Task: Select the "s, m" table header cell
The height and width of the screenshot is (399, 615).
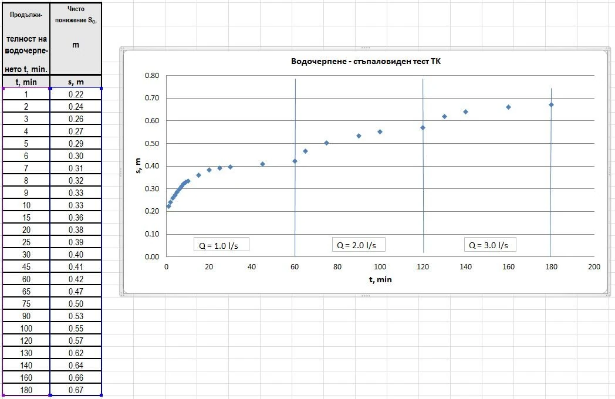Action: click(x=76, y=82)
